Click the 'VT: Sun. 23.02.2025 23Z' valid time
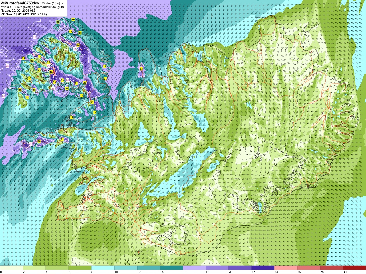This screenshot has height=274, width=366. tap(18, 14)
